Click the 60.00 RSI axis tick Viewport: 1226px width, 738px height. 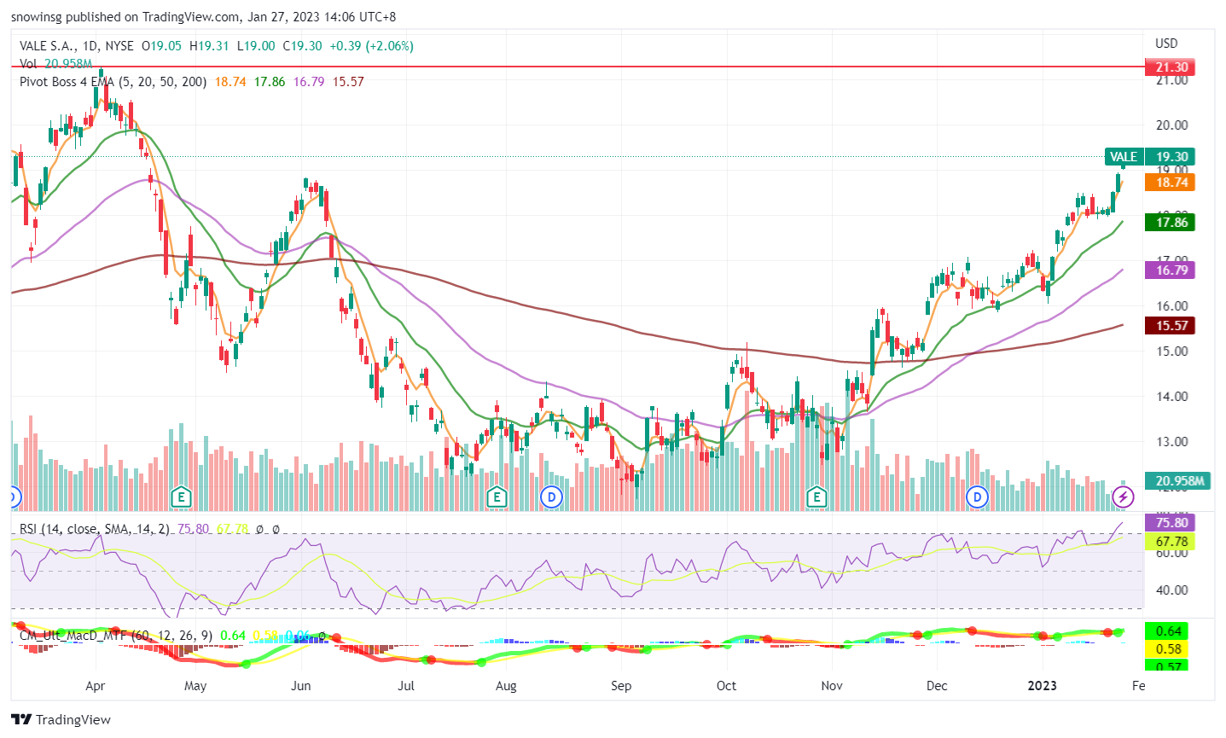[x=1171, y=553]
